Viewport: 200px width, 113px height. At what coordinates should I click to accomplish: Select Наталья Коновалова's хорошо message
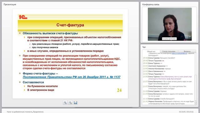pyautogui.click(x=157, y=69)
